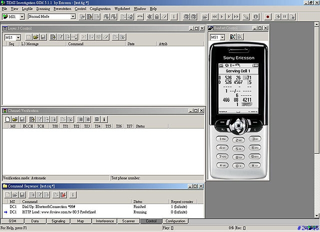Image resolution: width=320 pixels, height=232 pixels.
Task: Click the handset's center navigation joystick
Action: click(x=238, y=126)
